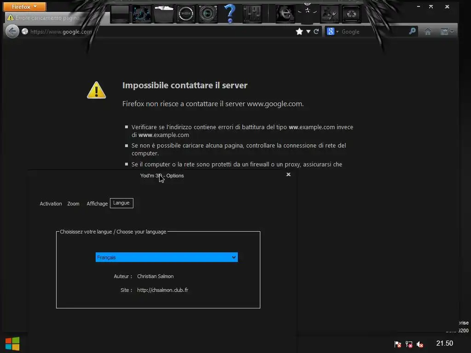Click the star emblem dock icon
The width and height of the screenshot is (471, 353).
click(307, 12)
